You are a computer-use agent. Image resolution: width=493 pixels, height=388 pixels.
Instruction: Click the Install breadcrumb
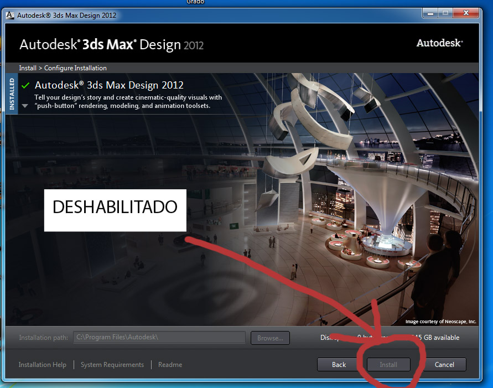(28, 68)
